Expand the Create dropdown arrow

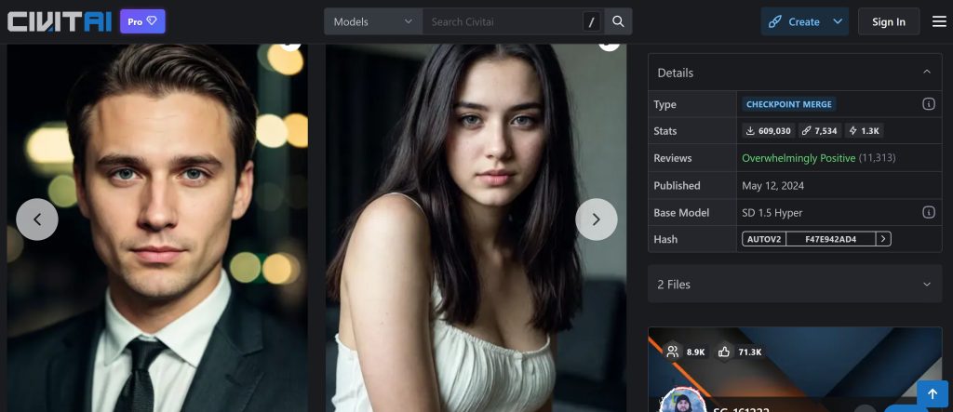point(838,21)
